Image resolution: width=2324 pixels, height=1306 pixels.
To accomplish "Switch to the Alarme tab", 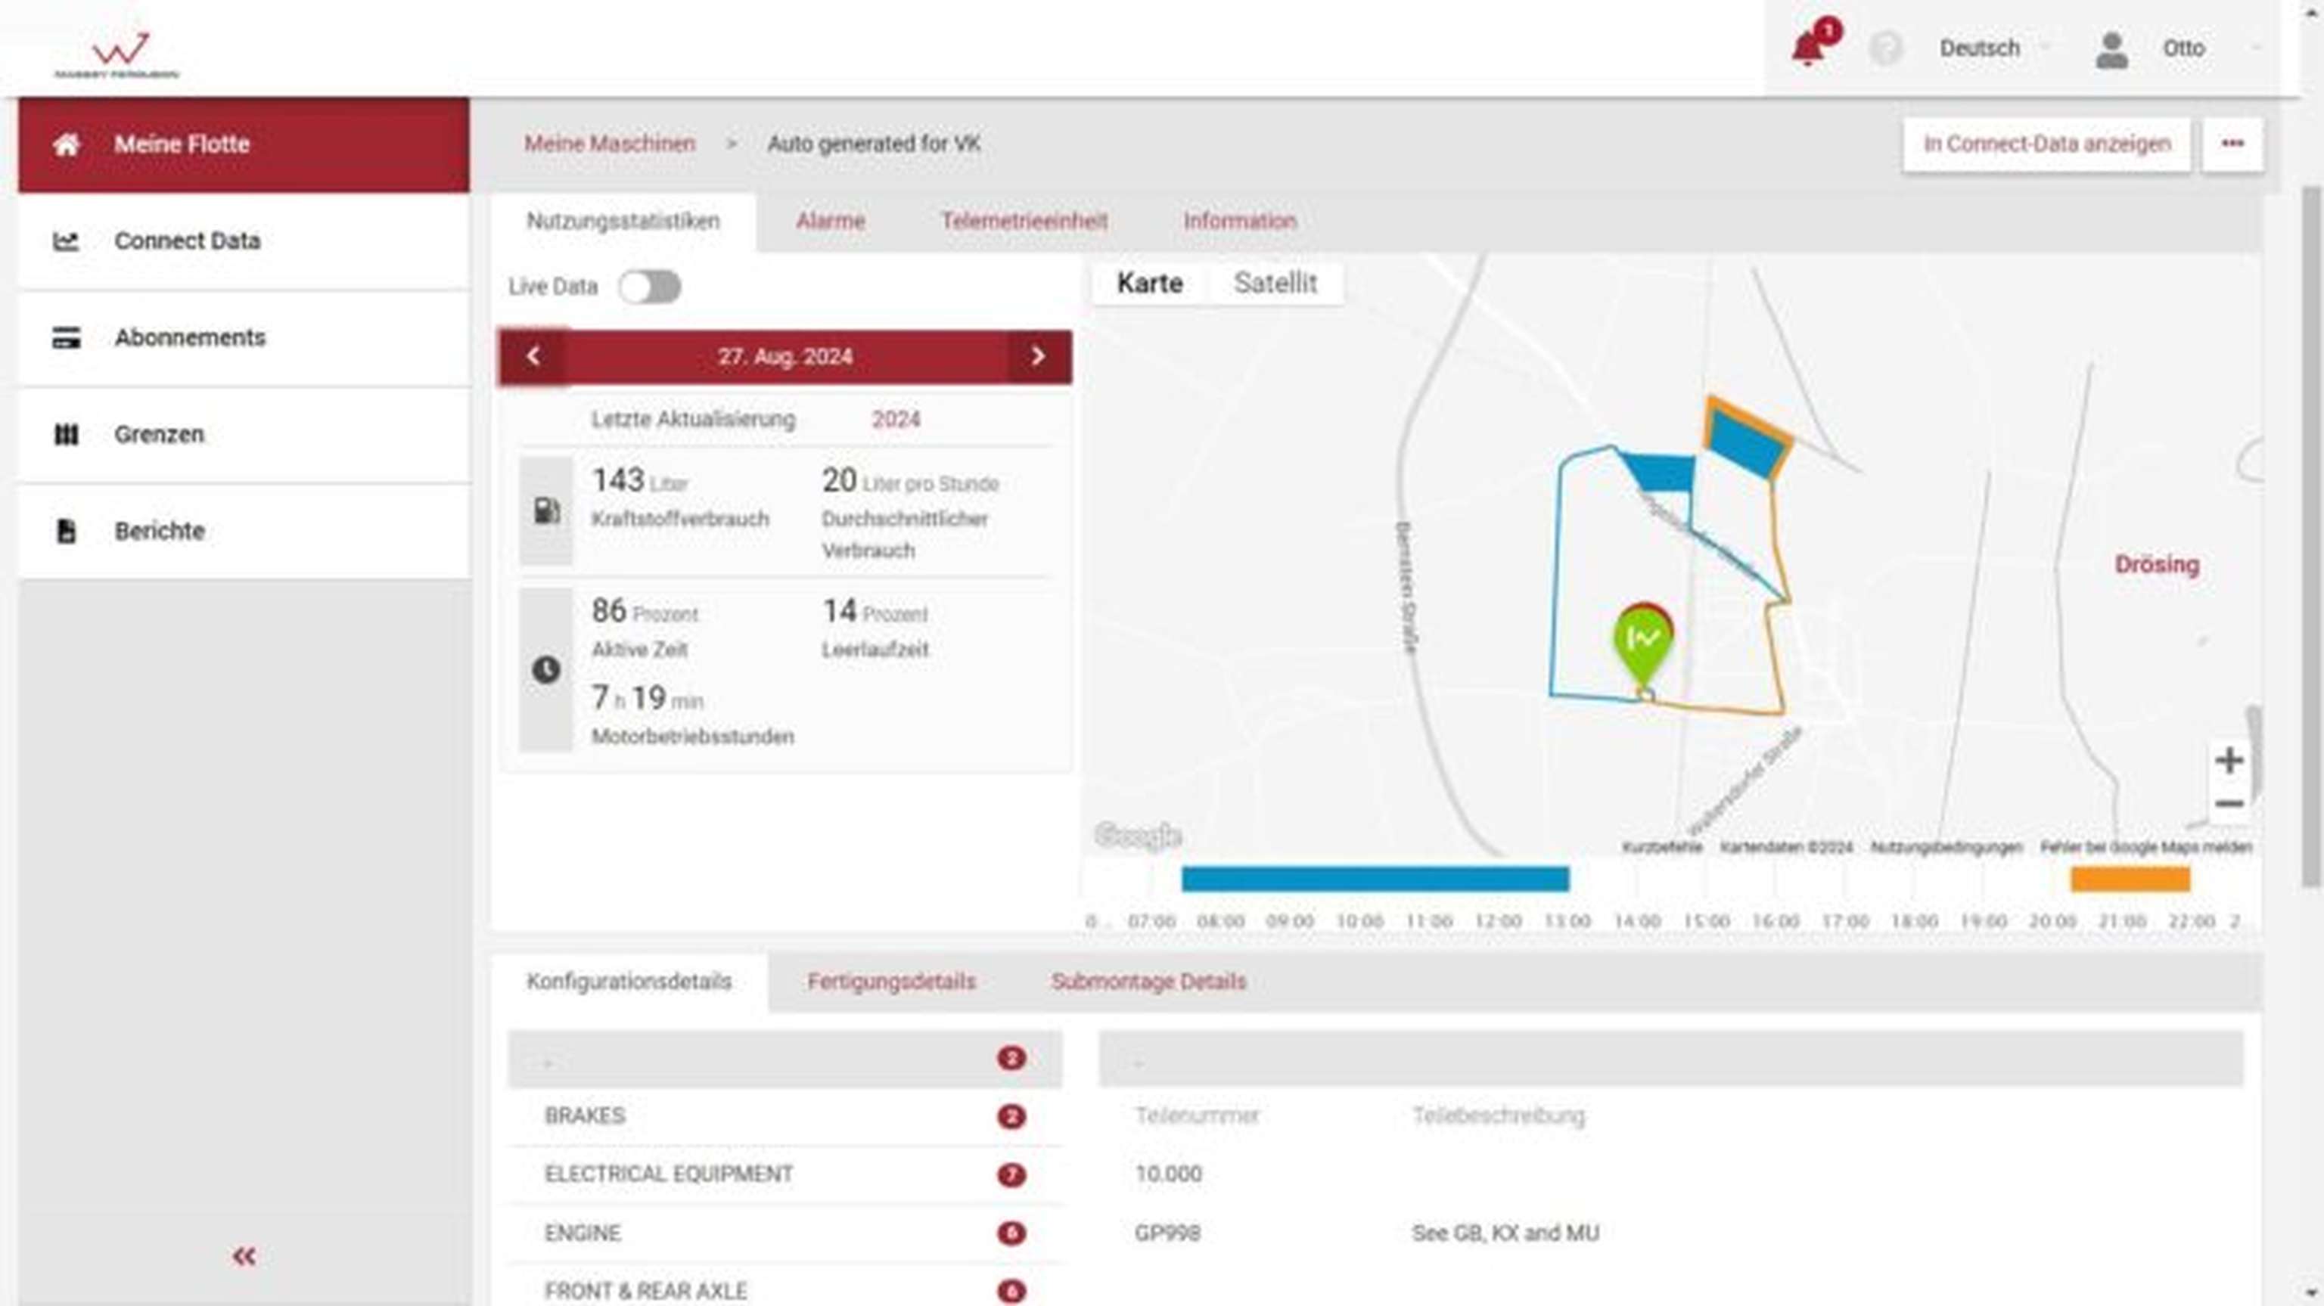I will pyautogui.click(x=830, y=221).
